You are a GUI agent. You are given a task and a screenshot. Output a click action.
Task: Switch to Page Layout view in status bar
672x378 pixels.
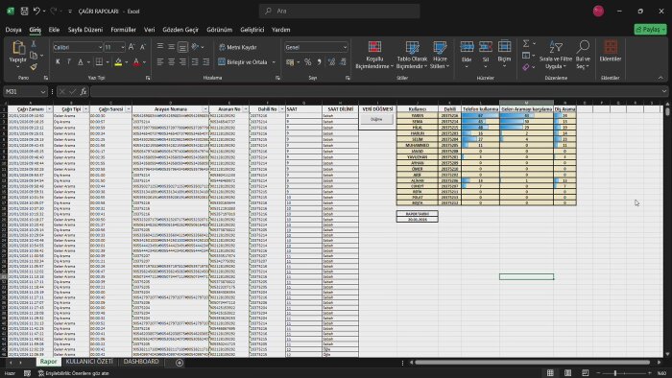(x=568, y=373)
